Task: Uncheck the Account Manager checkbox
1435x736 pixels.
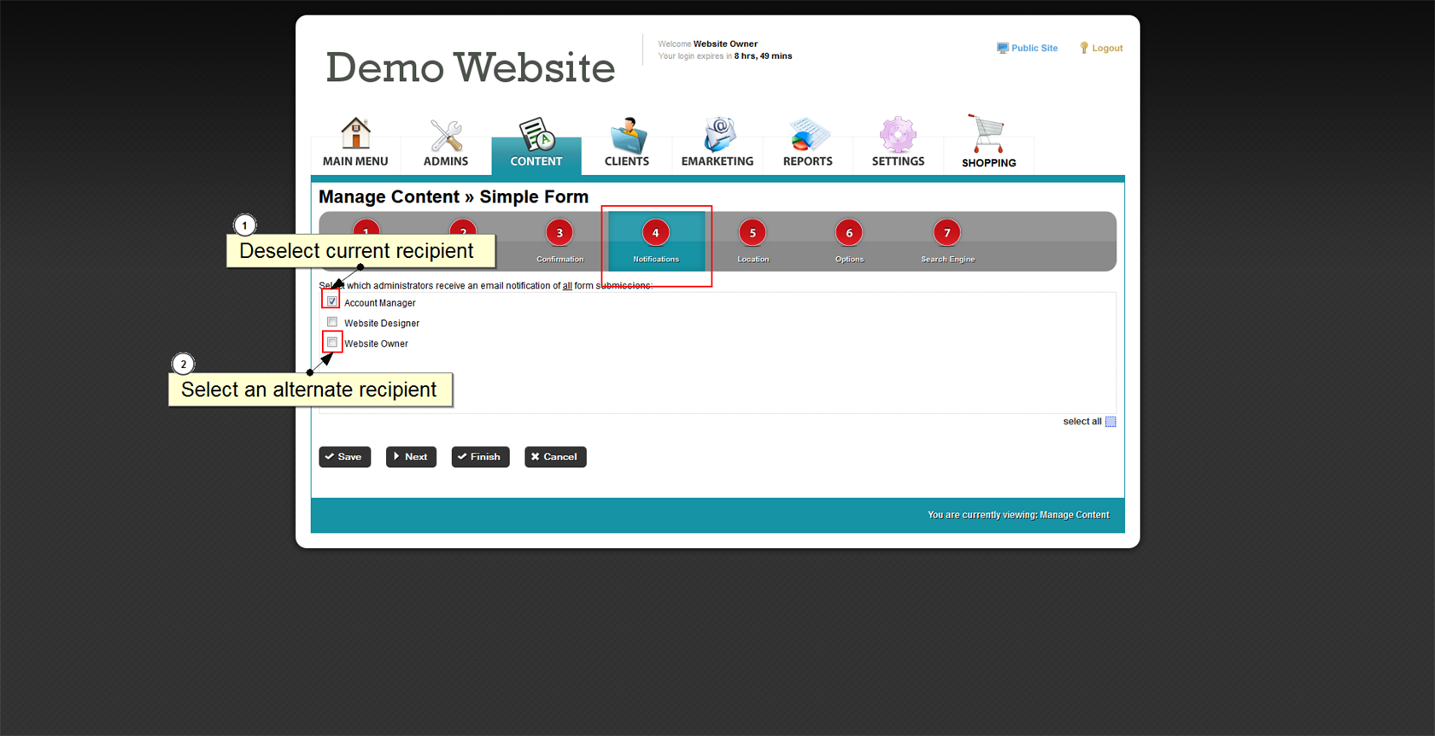Action: coord(332,301)
